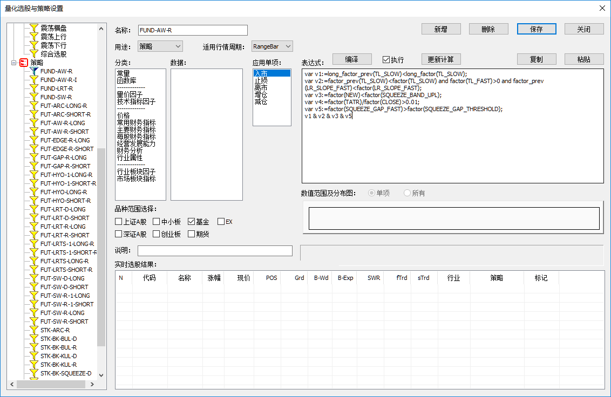Click the funnel icon beside STK-BK-SQUEEZE-D

click(35, 373)
